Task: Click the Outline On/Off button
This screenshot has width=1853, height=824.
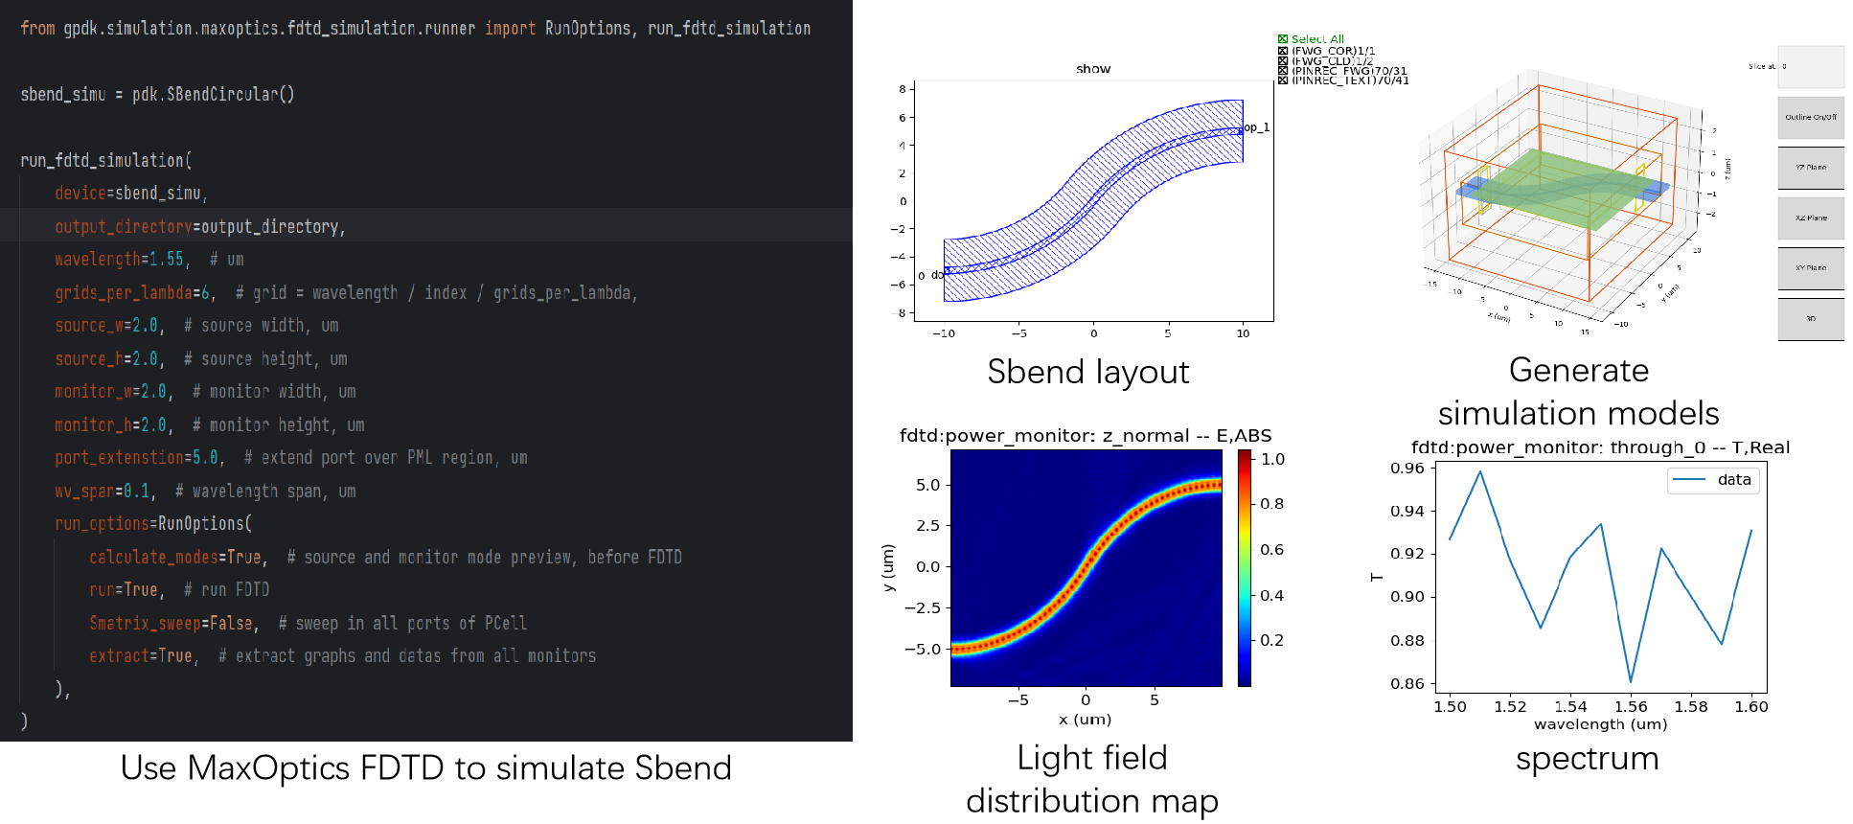Action: pyautogui.click(x=1810, y=117)
